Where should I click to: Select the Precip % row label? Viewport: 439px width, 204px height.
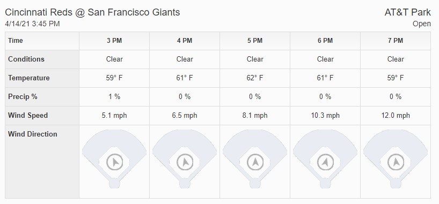(23, 97)
